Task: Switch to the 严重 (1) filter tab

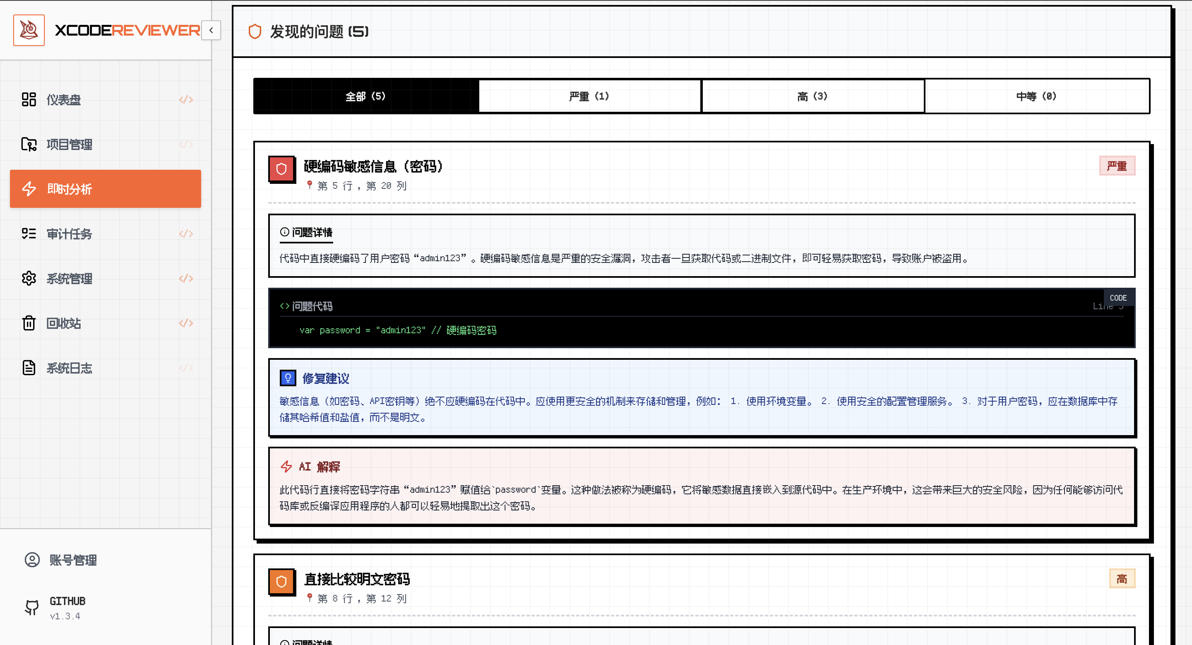Action: point(589,96)
